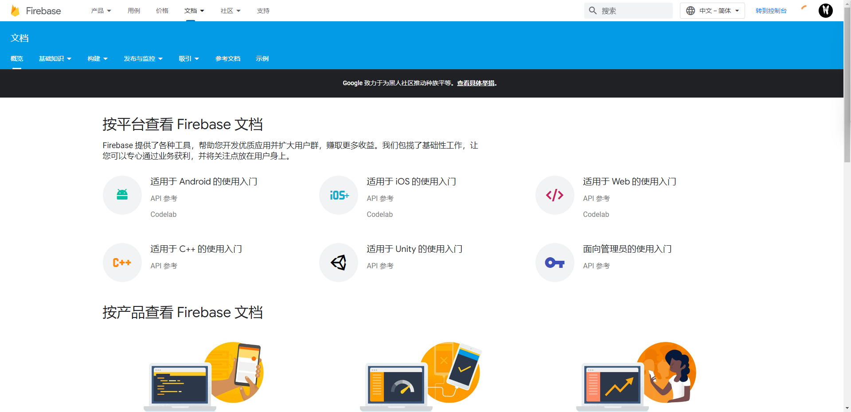Click the Unity platform icon
Screen dimensions: 851x412
coord(339,263)
